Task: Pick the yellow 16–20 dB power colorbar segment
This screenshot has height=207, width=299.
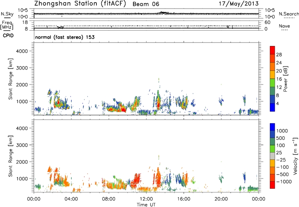Action: pyautogui.click(x=272, y=75)
